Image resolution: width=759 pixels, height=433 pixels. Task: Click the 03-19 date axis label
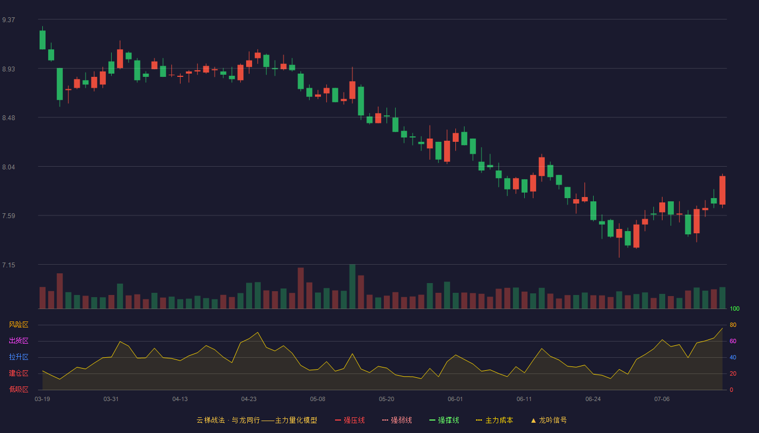[x=42, y=399]
